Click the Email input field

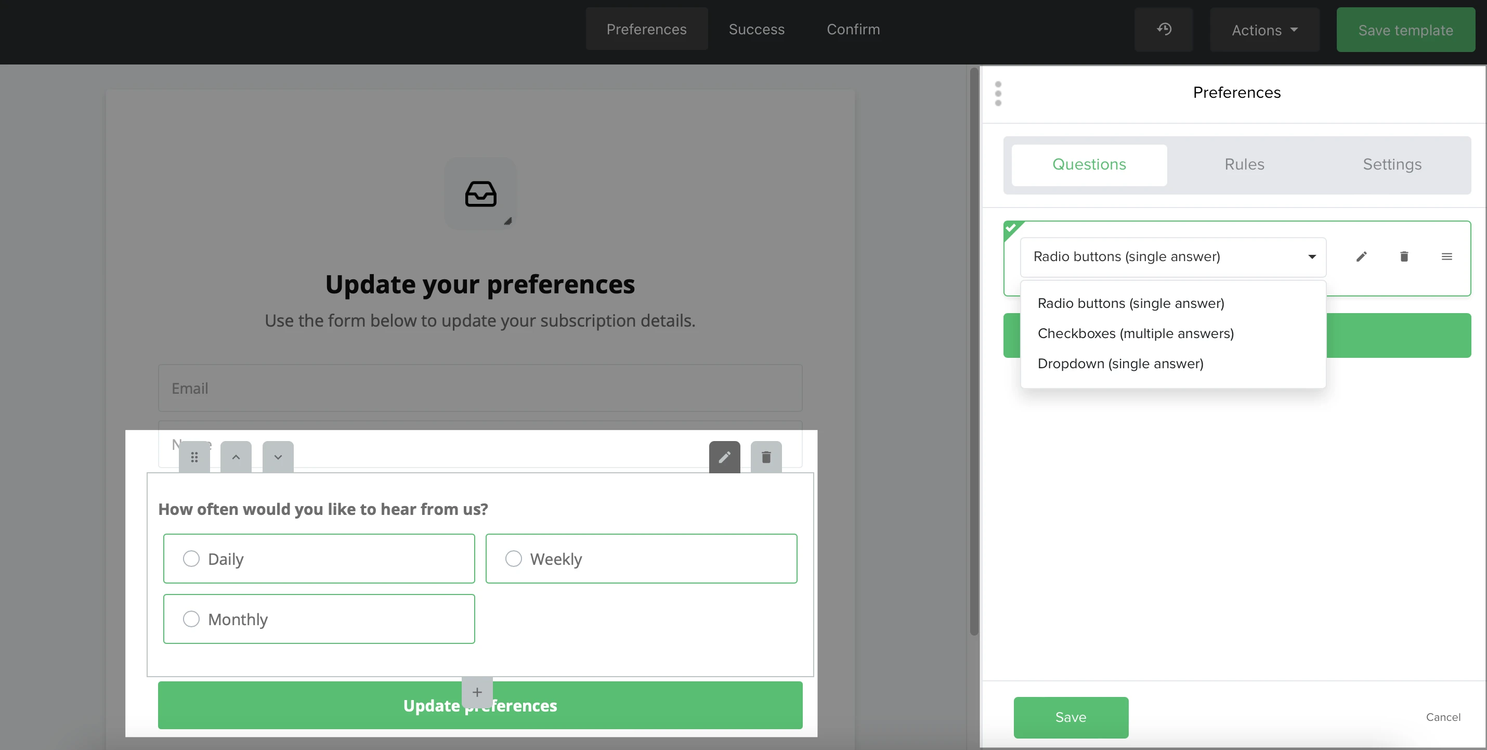click(x=480, y=388)
